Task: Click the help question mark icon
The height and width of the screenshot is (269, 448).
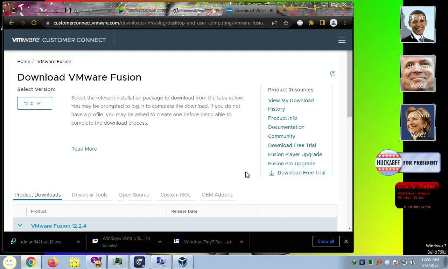Action: click(333, 74)
